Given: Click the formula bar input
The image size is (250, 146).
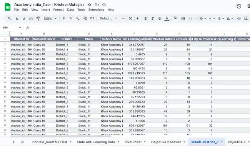Looking at the screenshot, I should 140,28.
